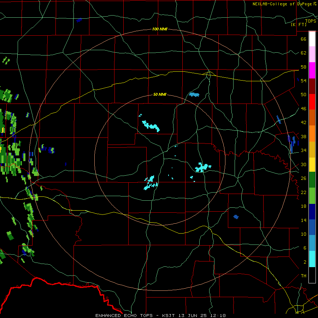The width and height of the screenshot is (318, 318).
Task: Click the 6 legend value
Action: point(305,248)
